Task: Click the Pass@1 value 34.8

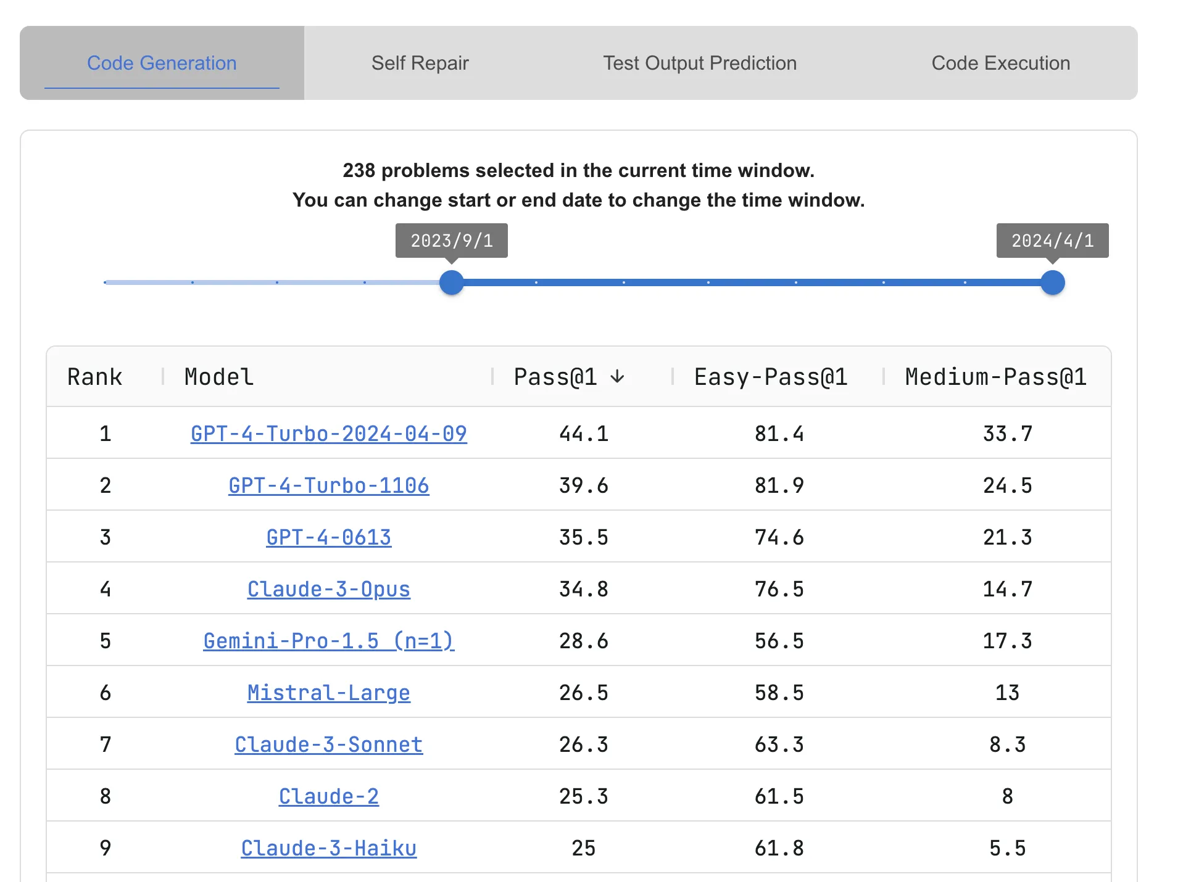Action: (x=584, y=589)
